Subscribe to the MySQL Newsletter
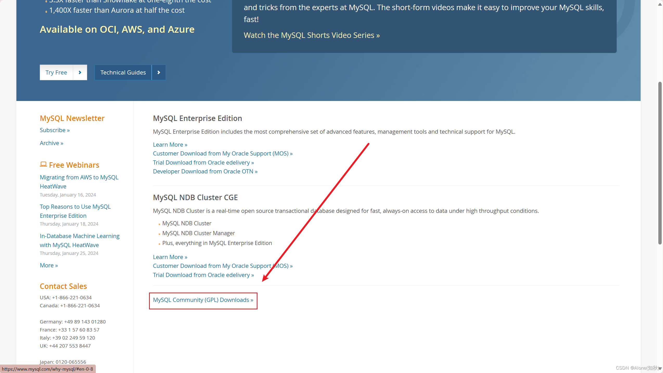The image size is (663, 373). pyautogui.click(x=55, y=130)
